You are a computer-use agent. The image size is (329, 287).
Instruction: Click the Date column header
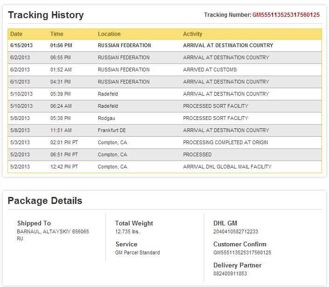pos(16,34)
